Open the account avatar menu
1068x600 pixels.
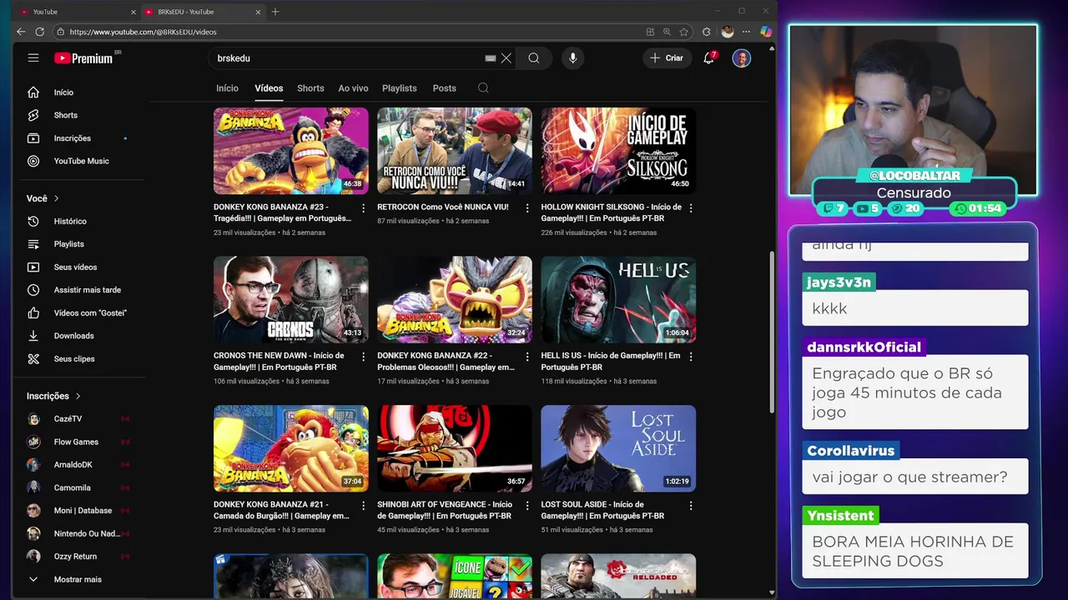click(x=742, y=58)
